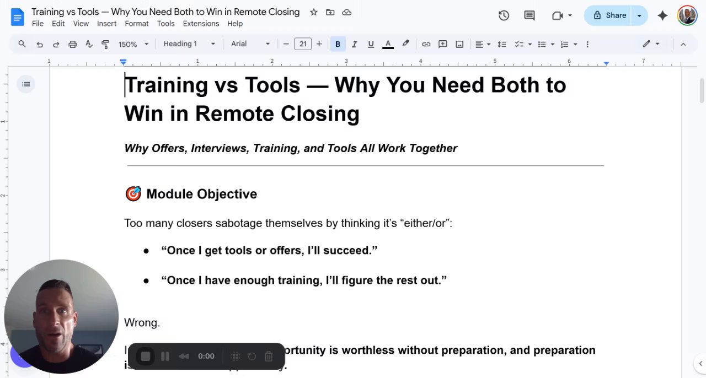Open editing mode pencil dropdown

(x=651, y=44)
